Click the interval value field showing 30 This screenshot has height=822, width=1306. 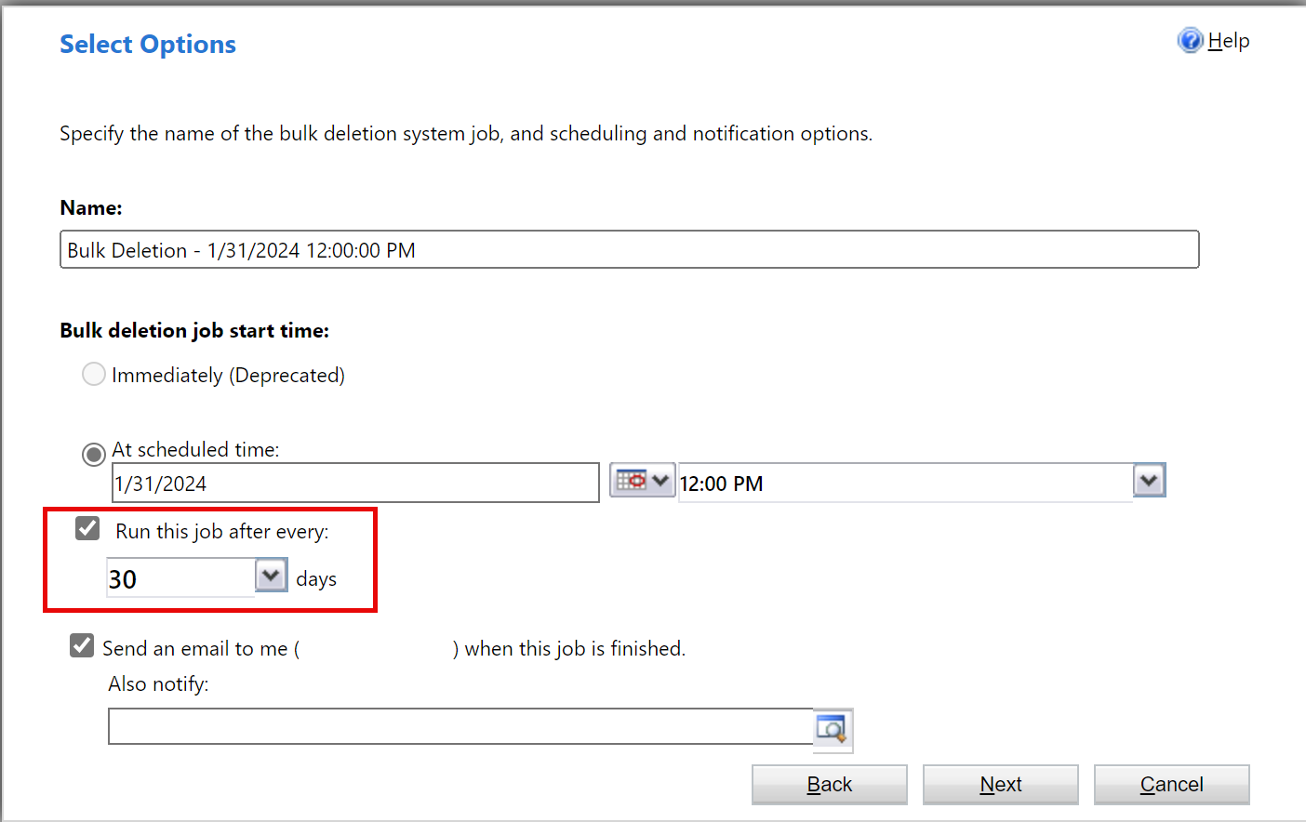tap(181, 577)
